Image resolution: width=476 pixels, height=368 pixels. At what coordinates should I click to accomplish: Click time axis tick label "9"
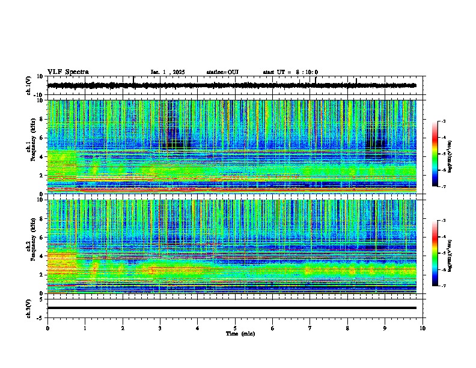coord(385,328)
